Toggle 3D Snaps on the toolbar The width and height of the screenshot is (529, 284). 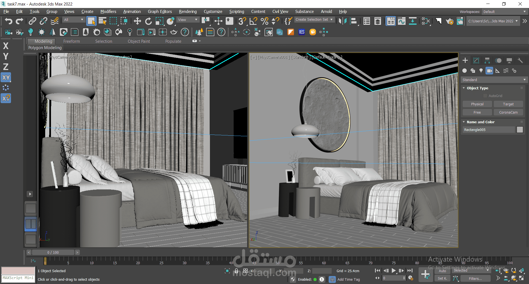point(242,21)
